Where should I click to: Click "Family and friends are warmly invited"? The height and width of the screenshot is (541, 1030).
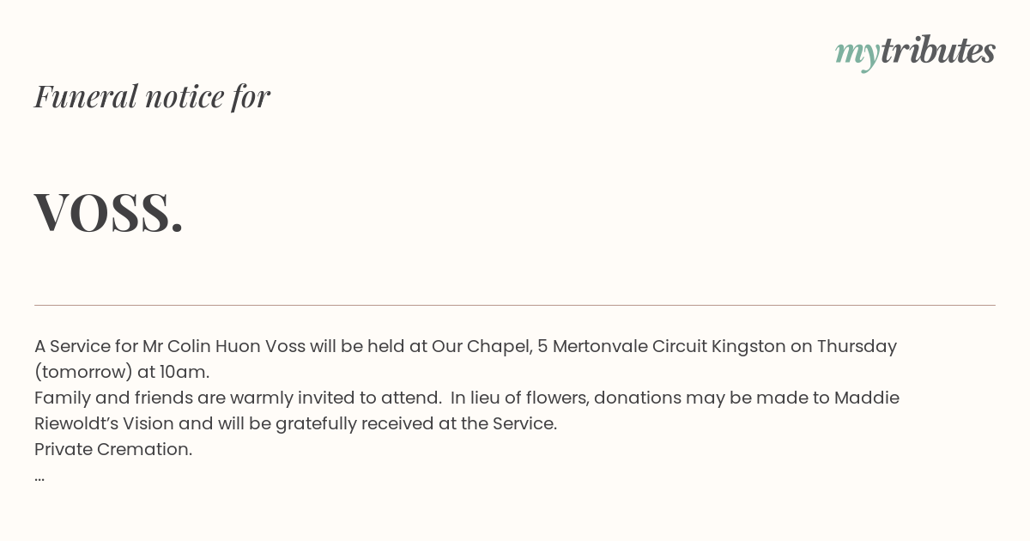pyautogui.click(x=194, y=398)
